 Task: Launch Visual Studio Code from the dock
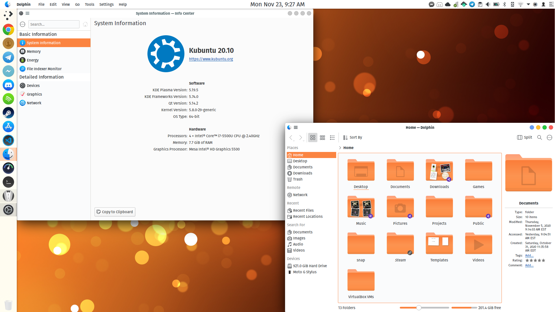tap(8, 140)
